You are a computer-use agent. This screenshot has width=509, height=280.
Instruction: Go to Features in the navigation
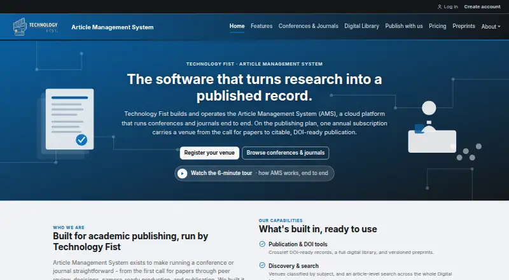261,26
